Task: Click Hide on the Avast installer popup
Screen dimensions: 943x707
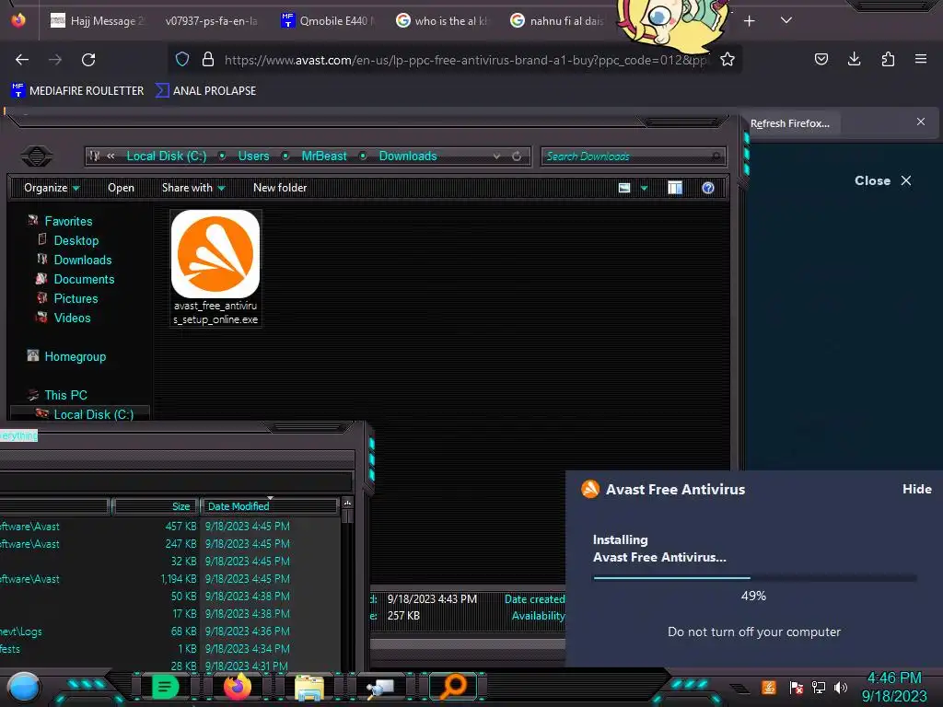Action: click(x=916, y=490)
